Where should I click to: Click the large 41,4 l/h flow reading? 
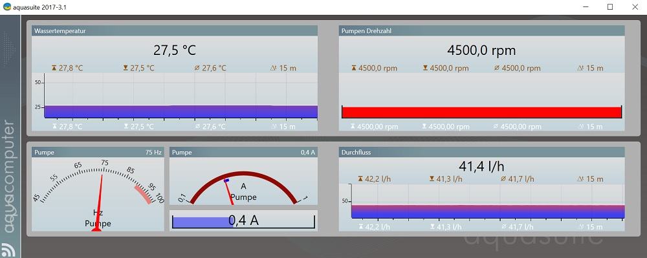[481, 166]
